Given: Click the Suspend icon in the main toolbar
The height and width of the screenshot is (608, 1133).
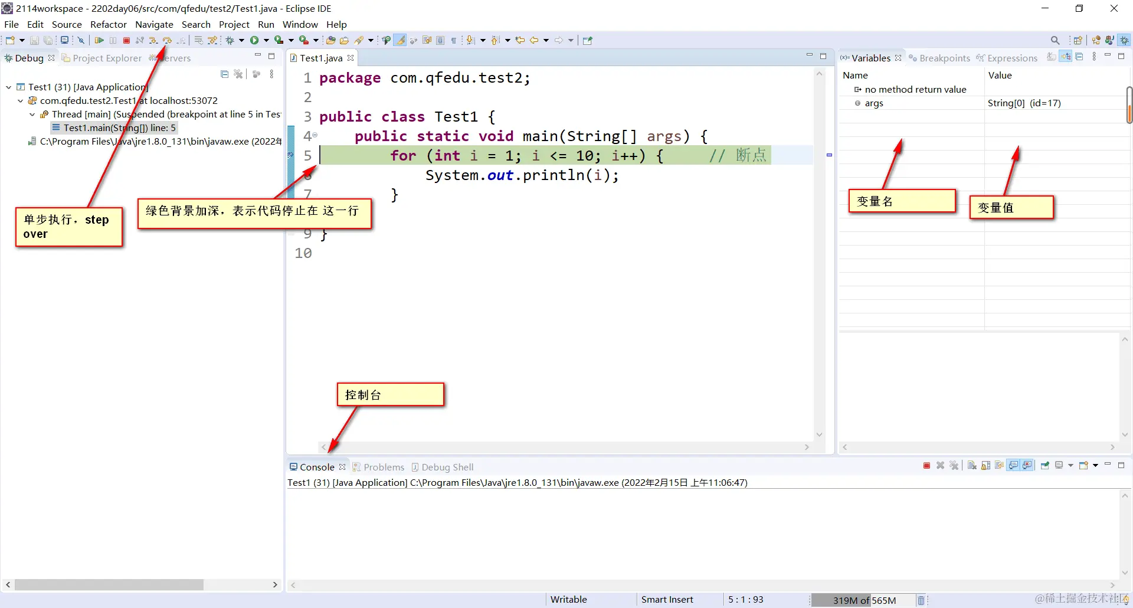Looking at the screenshot, I should [113, 40].
